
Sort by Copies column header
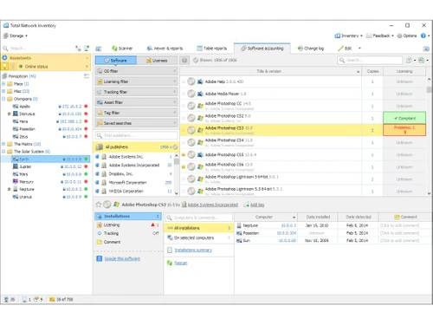[372, 71]
